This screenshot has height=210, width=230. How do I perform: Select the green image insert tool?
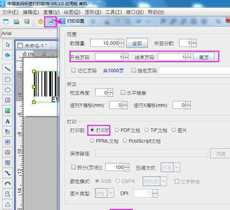[7, 111]
